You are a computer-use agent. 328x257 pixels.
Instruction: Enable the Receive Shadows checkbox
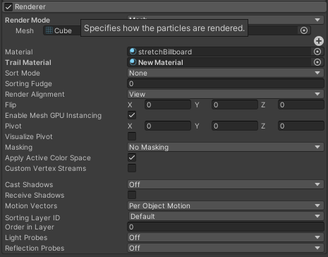pyautogui.click(x=132, y=195)
